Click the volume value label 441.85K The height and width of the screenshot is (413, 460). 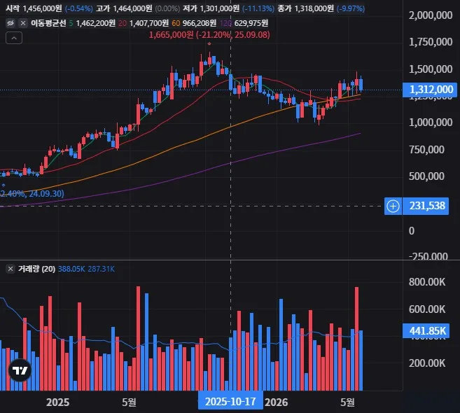426,331
